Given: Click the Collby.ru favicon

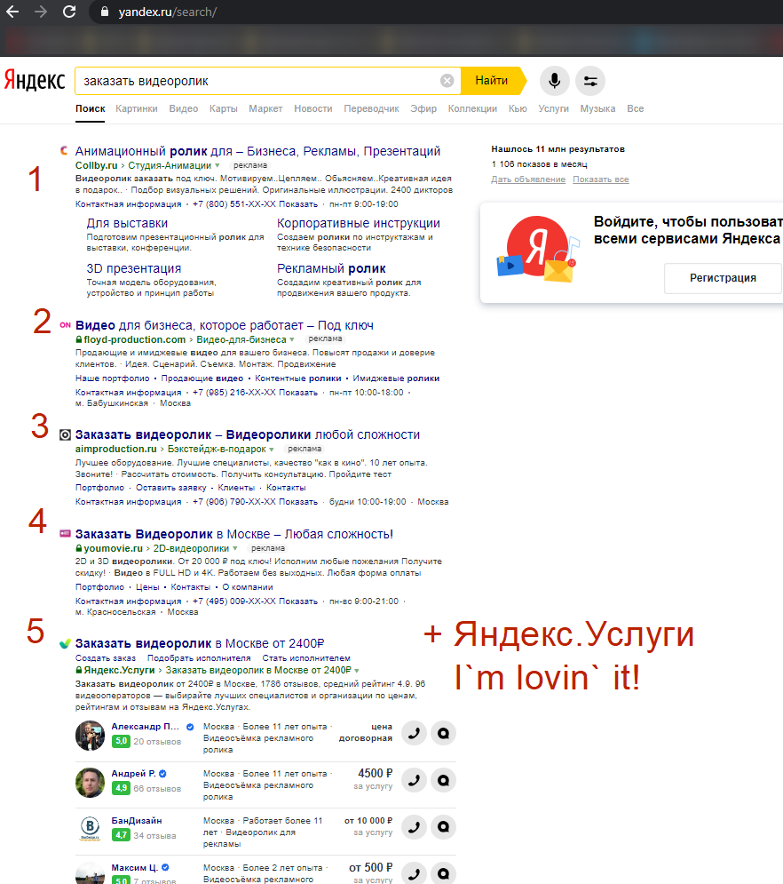Looking at the screenshot, I should point(64,150).
